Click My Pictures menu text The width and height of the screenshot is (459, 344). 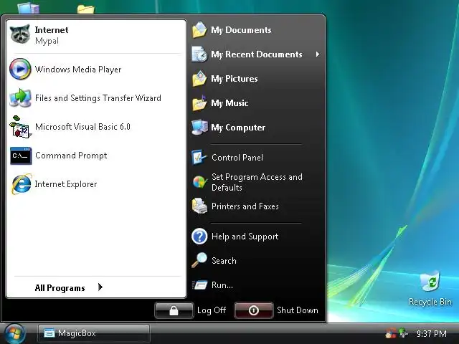[235, 79]
